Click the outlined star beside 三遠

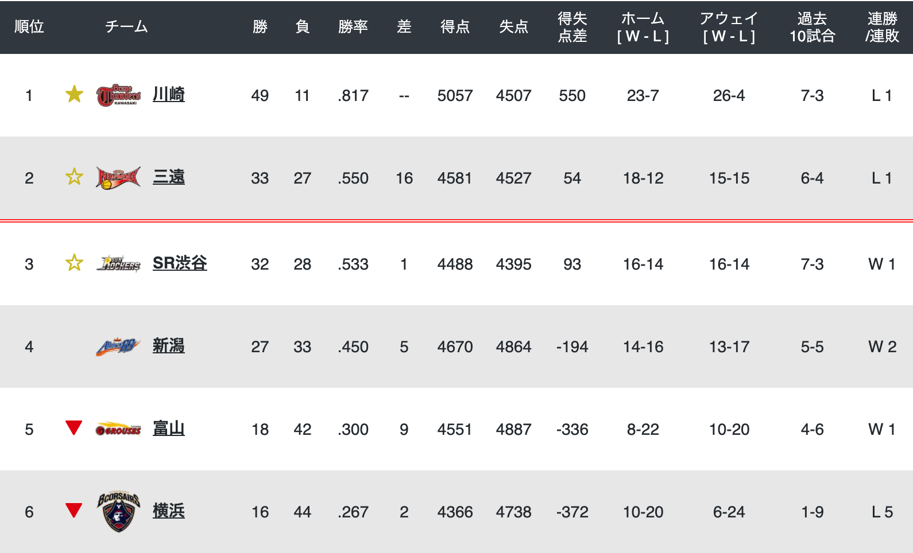point(74,177)
